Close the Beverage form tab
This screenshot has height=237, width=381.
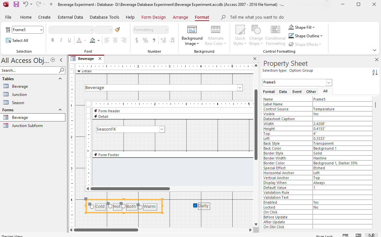coord(100,59)
